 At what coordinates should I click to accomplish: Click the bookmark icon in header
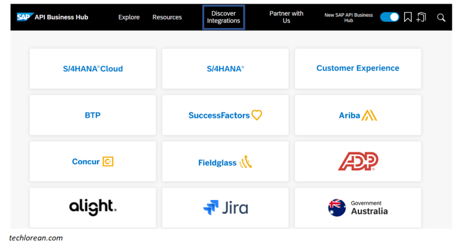pos(408,17)
